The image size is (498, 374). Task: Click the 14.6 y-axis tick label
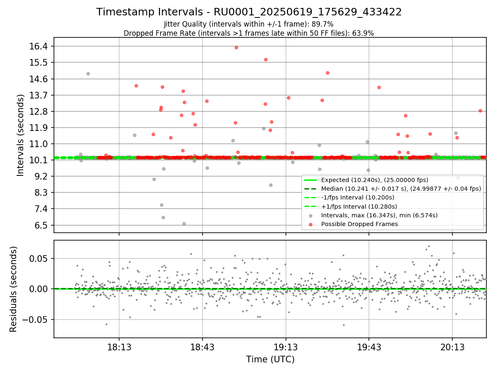pos(39,79)
